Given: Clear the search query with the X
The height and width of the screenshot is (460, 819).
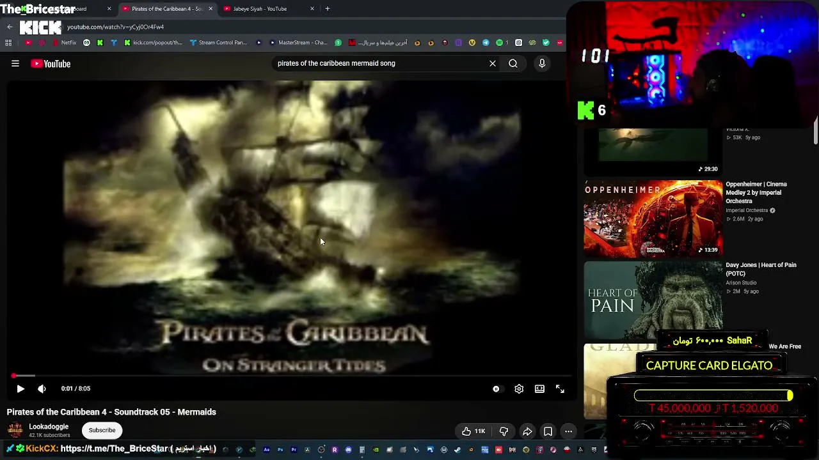Looking at the screenshot, I should coord(493,63).
